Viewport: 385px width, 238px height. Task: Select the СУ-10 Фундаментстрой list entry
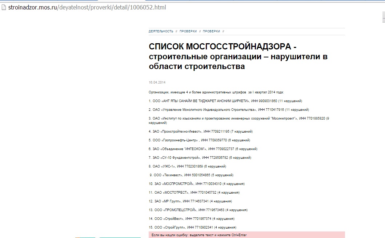tap(200, 158)
